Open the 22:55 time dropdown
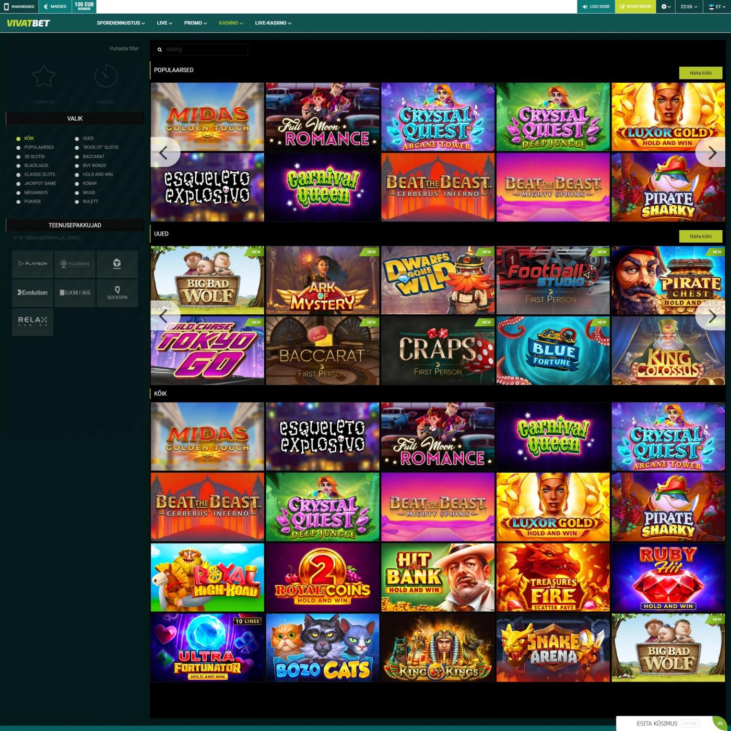 tap(689, 7)
